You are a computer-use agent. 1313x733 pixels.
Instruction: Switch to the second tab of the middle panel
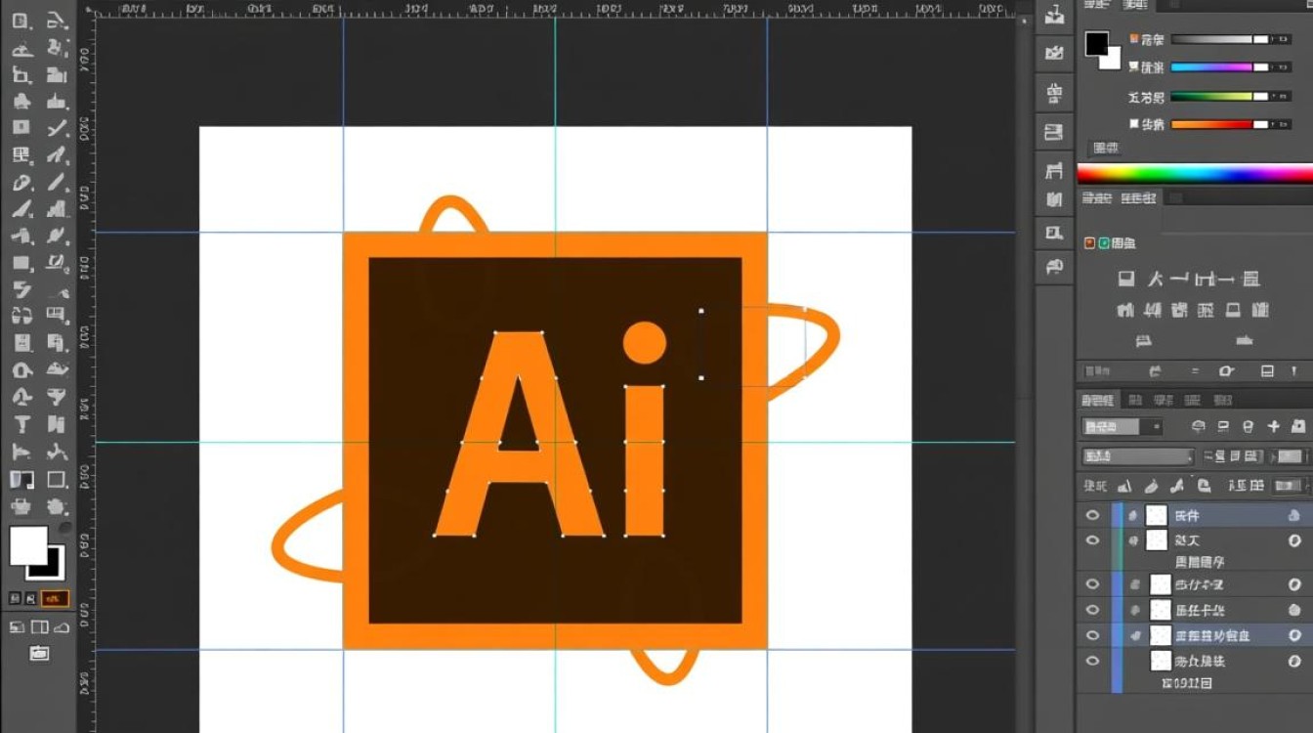(x=1138, y=198)
